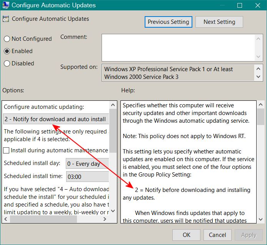Click the 'Options:' label
Screen dimensions: 267x245
click(13, 90)
